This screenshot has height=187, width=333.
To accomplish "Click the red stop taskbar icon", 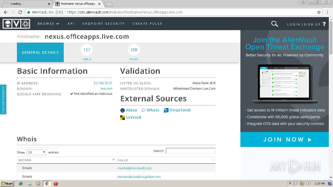I will (x=56, y=184).
